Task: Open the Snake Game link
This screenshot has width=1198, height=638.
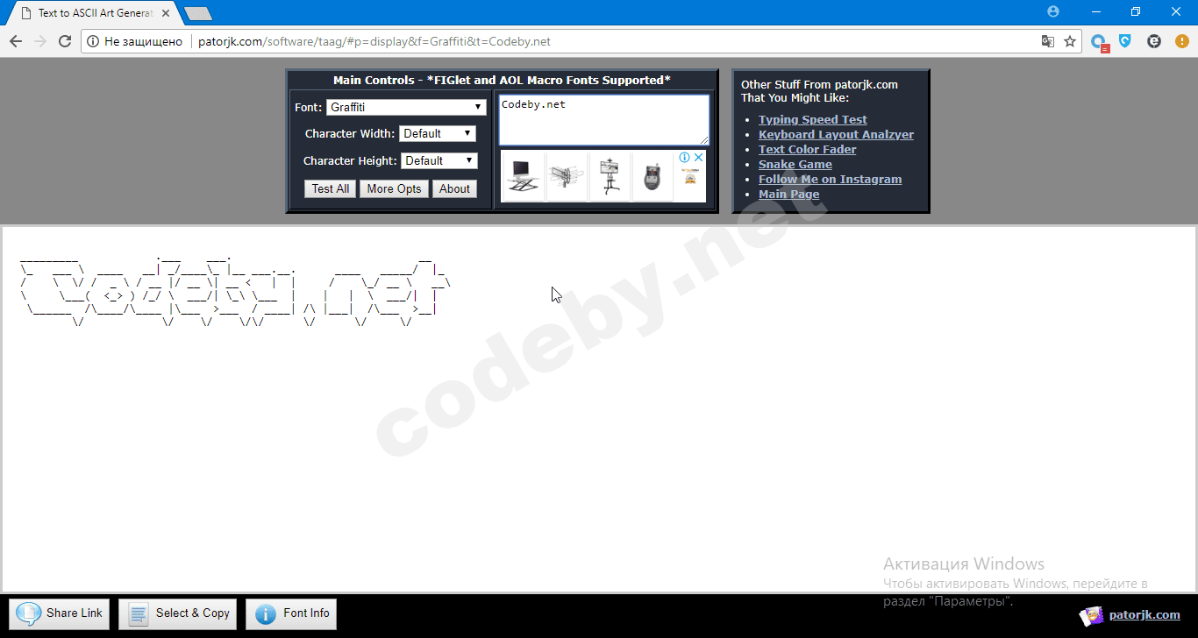Action: (x=795, y=164)
